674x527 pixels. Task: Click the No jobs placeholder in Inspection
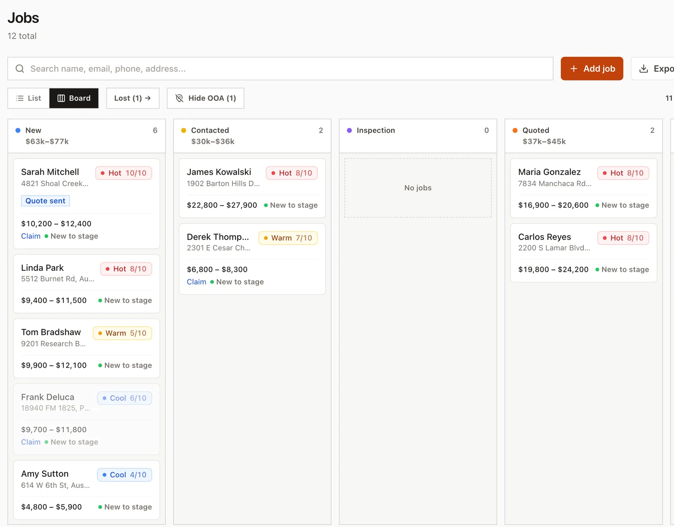418,188
